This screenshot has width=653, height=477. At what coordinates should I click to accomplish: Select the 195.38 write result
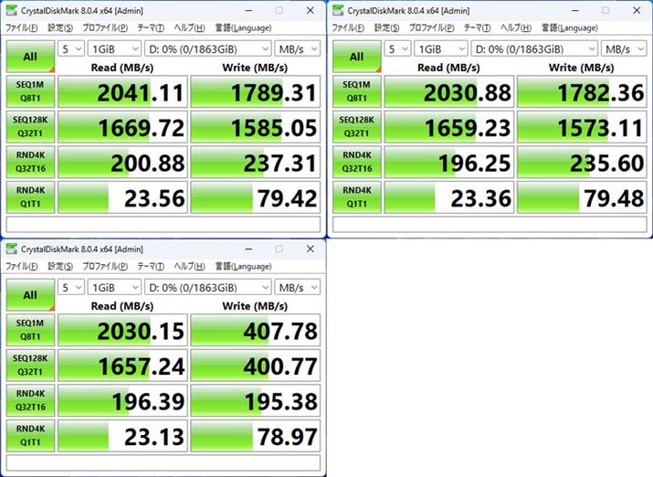coord(256,400)
